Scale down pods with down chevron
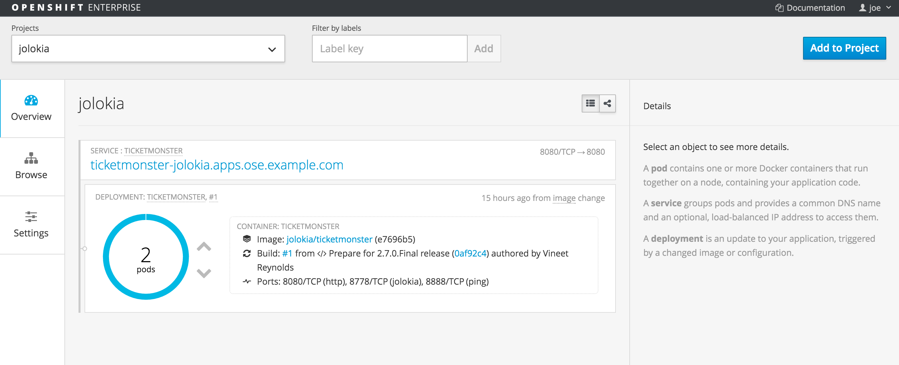 click(x=204, y=273)
